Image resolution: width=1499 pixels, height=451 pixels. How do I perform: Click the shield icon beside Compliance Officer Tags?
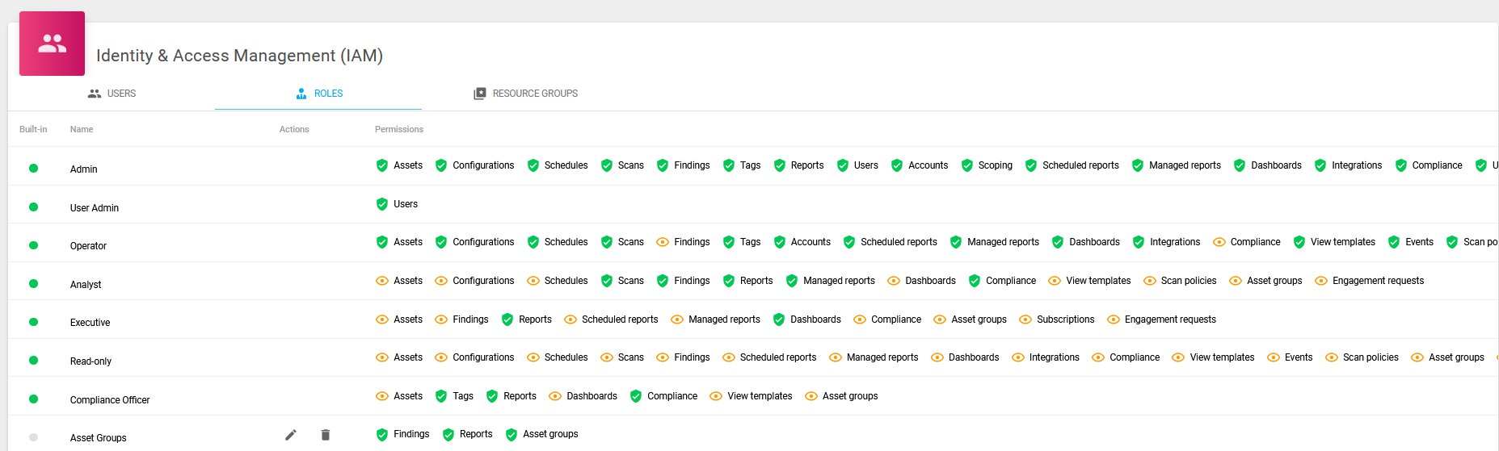(441, 396)
